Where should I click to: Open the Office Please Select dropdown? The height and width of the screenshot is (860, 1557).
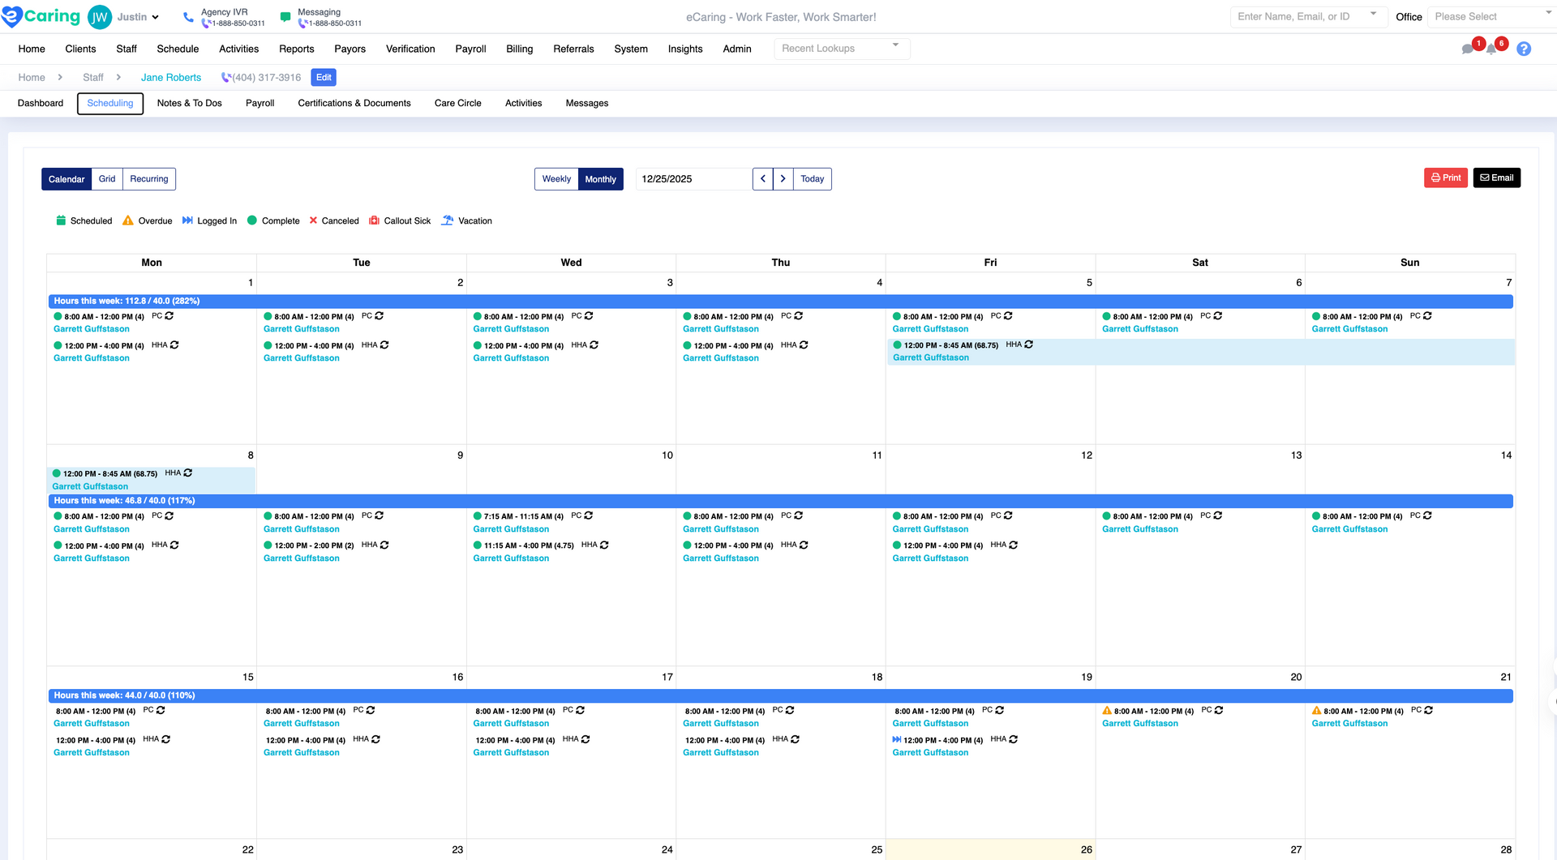point(1491,16)
